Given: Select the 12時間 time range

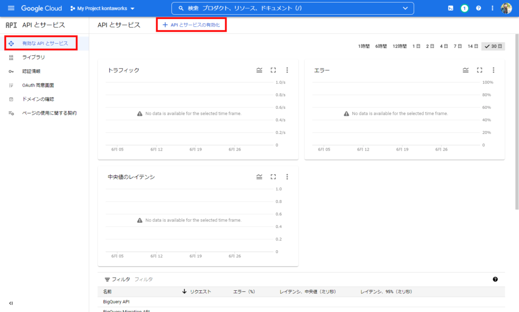Looking at the screenshot, I should [x=399, y=46].
